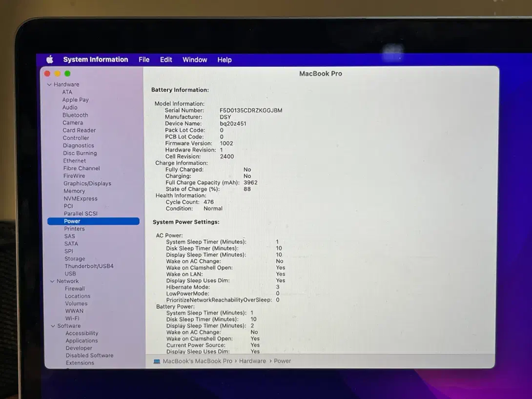The height and width of the screenshot is (399, 532).
Task: Select Graphics/Displays in the sidebar
Action: (87, 183)
